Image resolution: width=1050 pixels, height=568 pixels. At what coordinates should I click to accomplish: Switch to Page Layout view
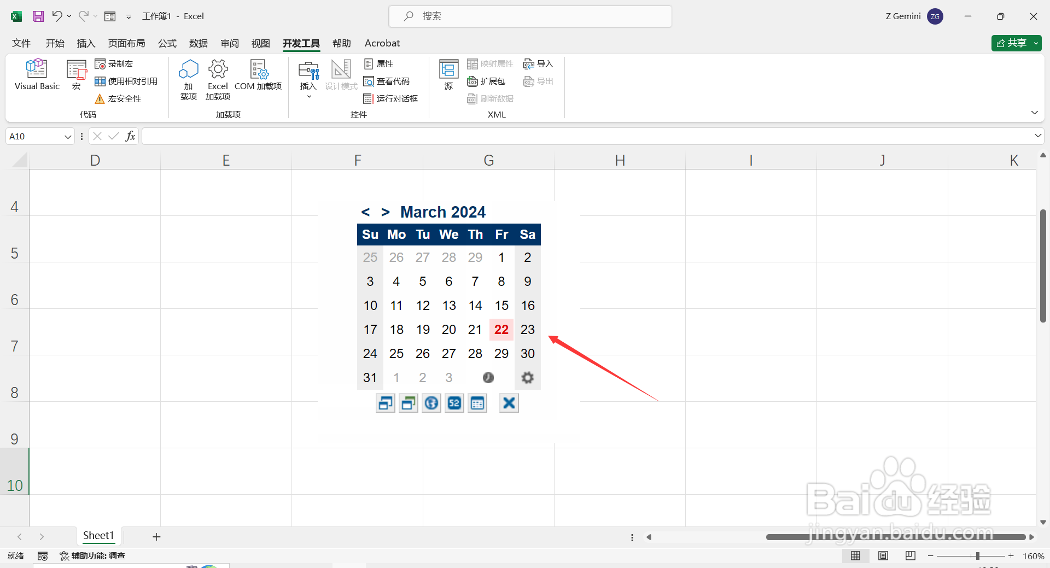[x=883, y=556]
